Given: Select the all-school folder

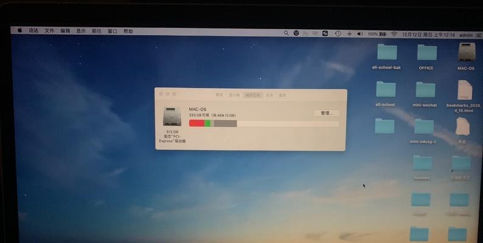Looking at the screenshot, I should tap(385, 94).
